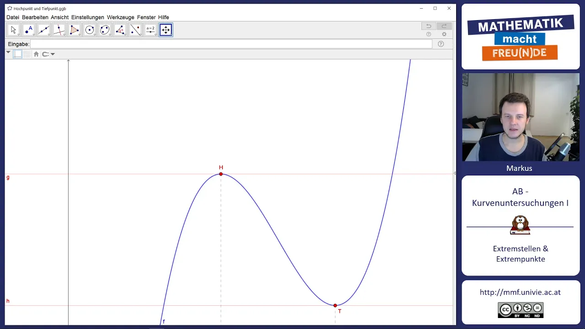Select the Move (arrow) tool
This screenshot has width=585, height=329.
[14, 30]
